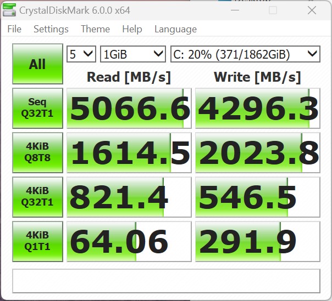This screenshot has height=301, width=332.
Task: Click the sequential read result 5066.6
Action: [129, 109]
